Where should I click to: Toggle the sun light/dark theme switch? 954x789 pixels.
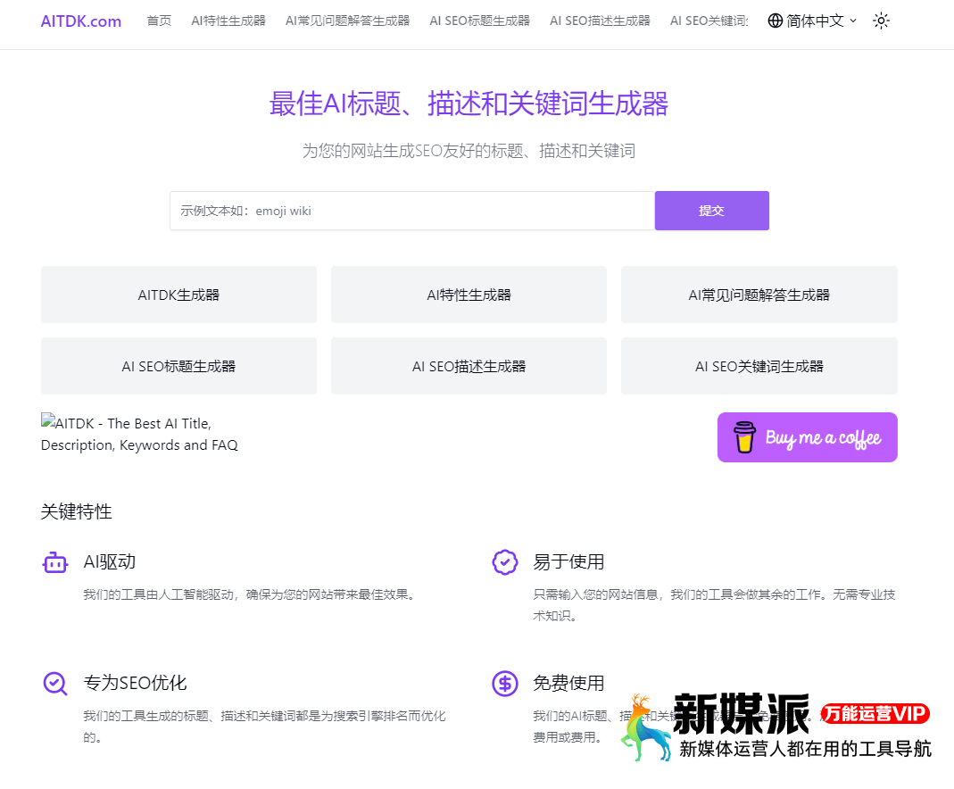pos(881,21)
